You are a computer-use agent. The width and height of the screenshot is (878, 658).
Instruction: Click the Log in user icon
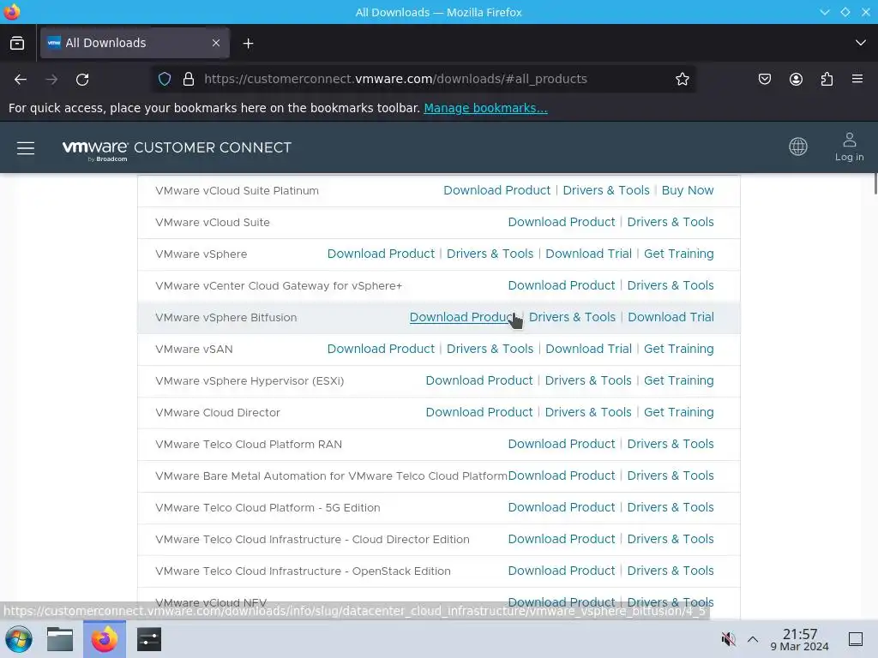849,147
